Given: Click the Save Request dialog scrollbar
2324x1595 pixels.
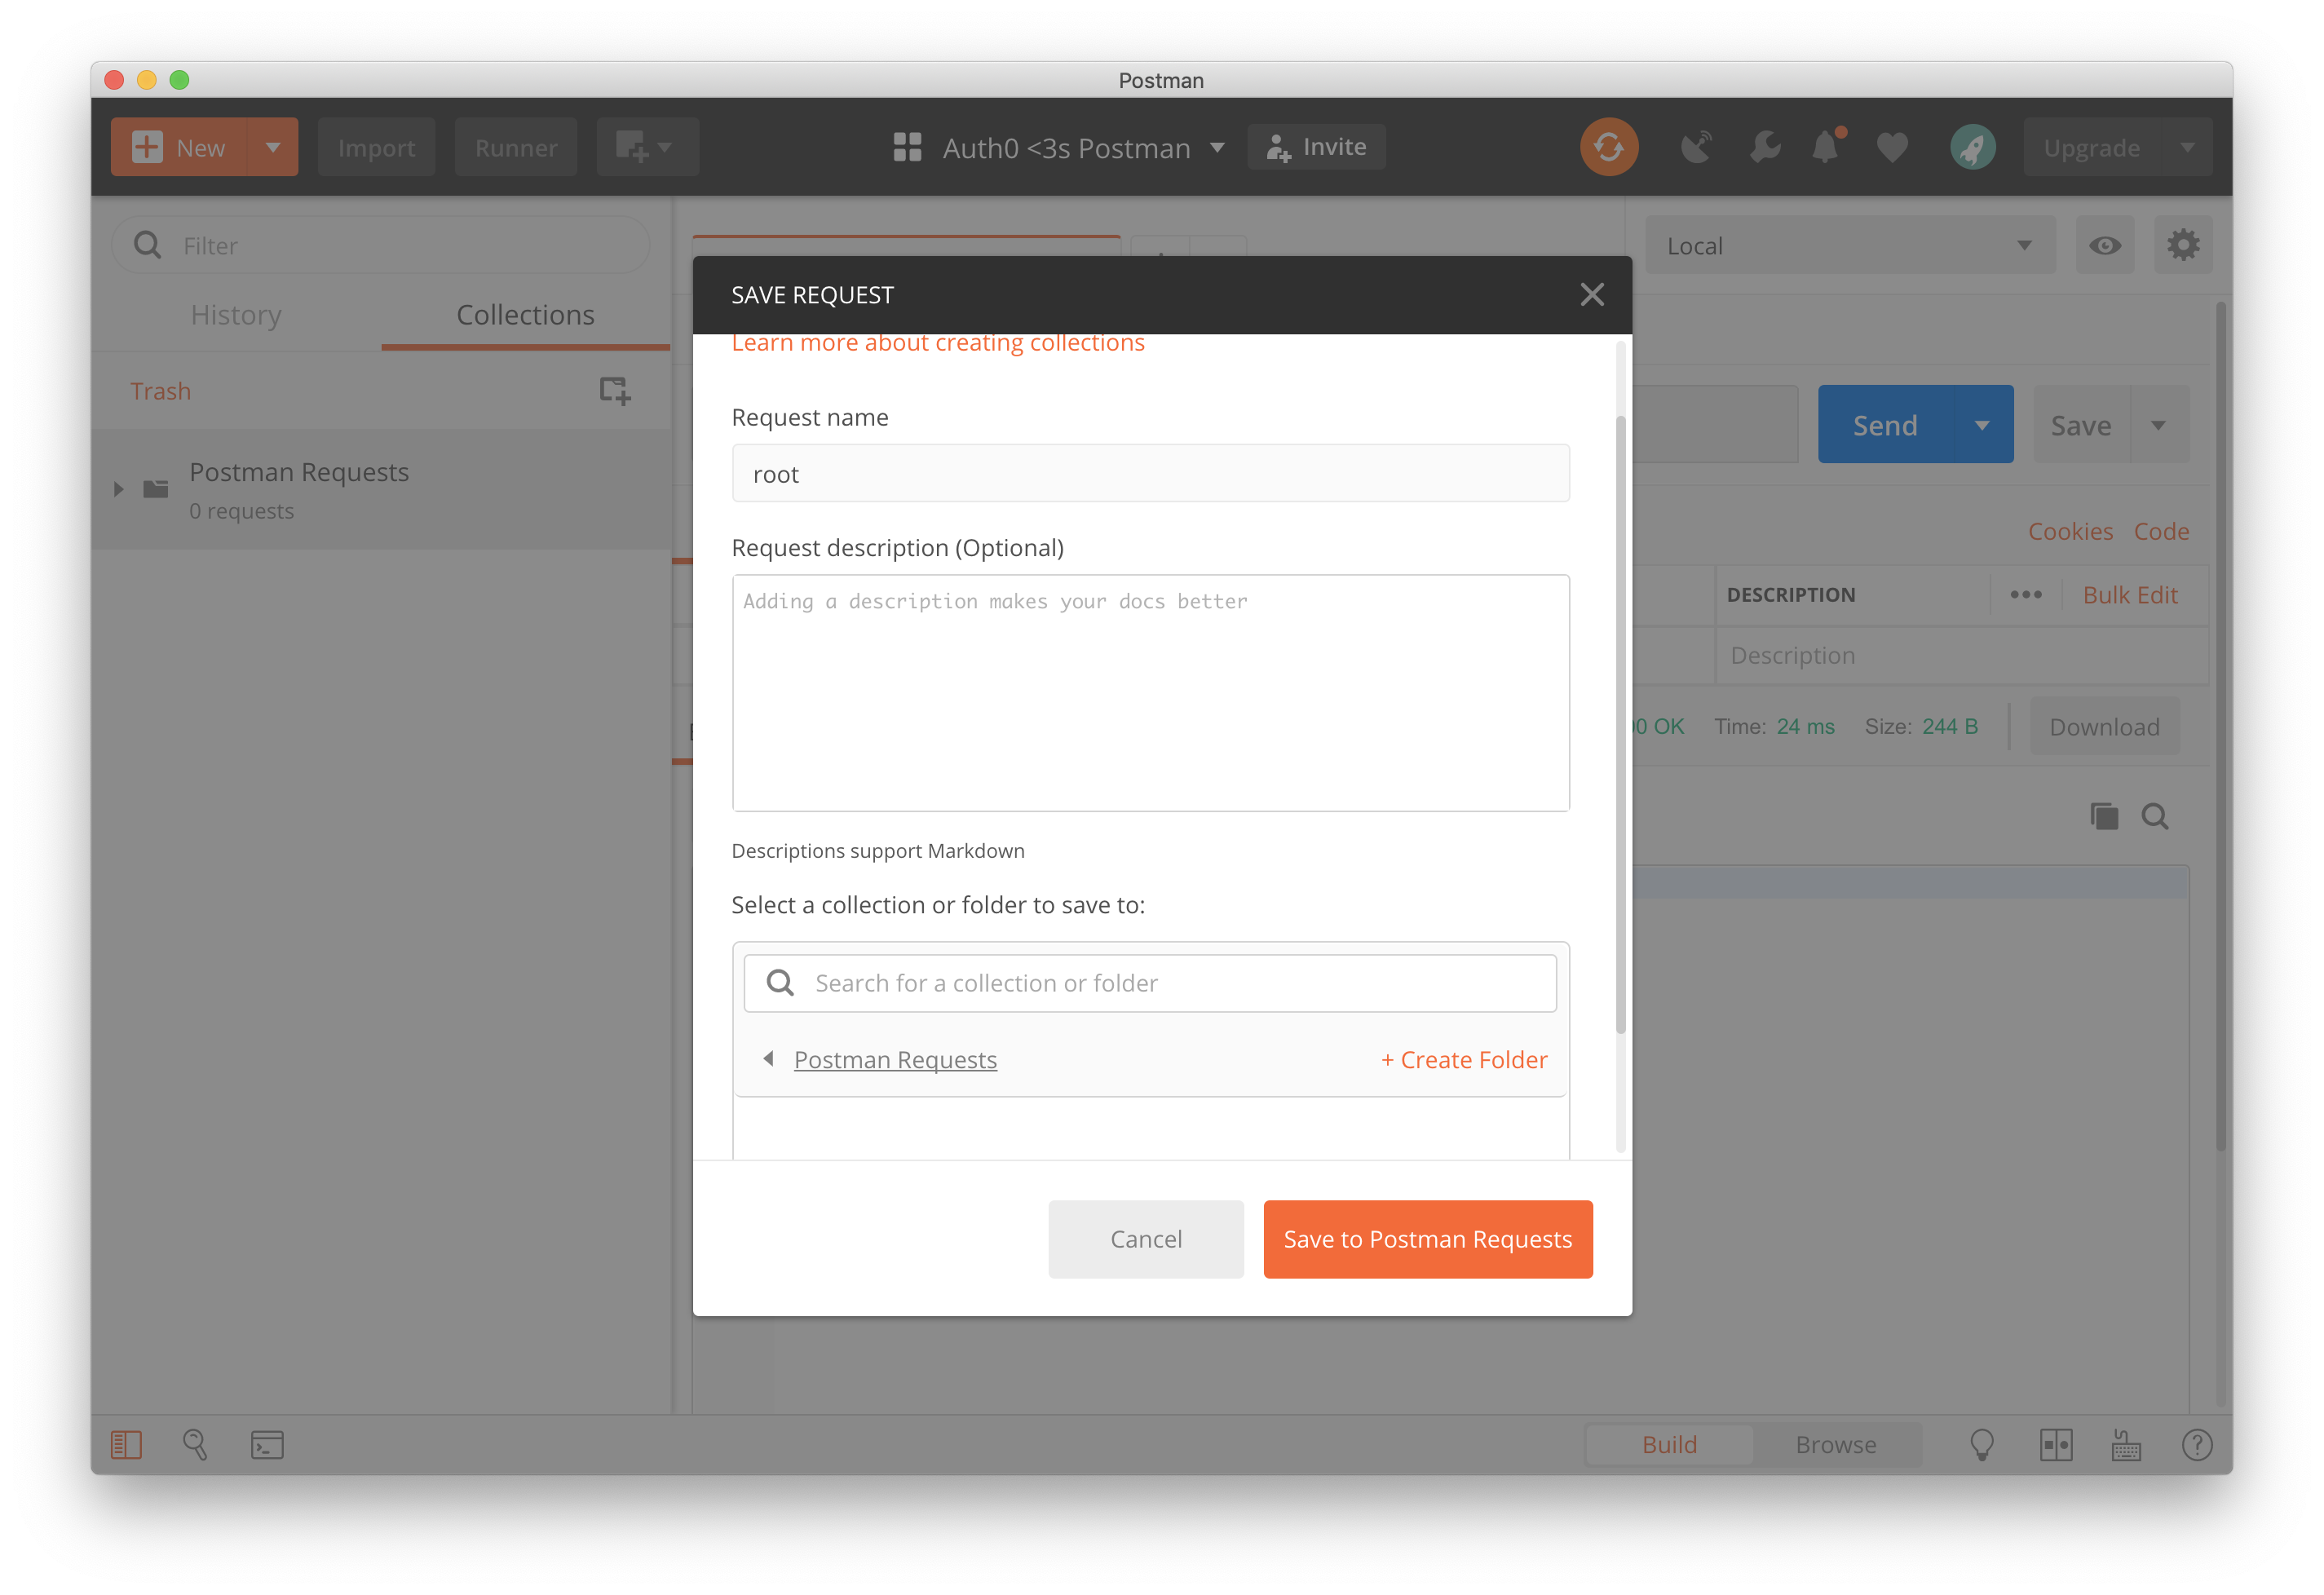Looking at the screenshot, I should [1620, 724].
